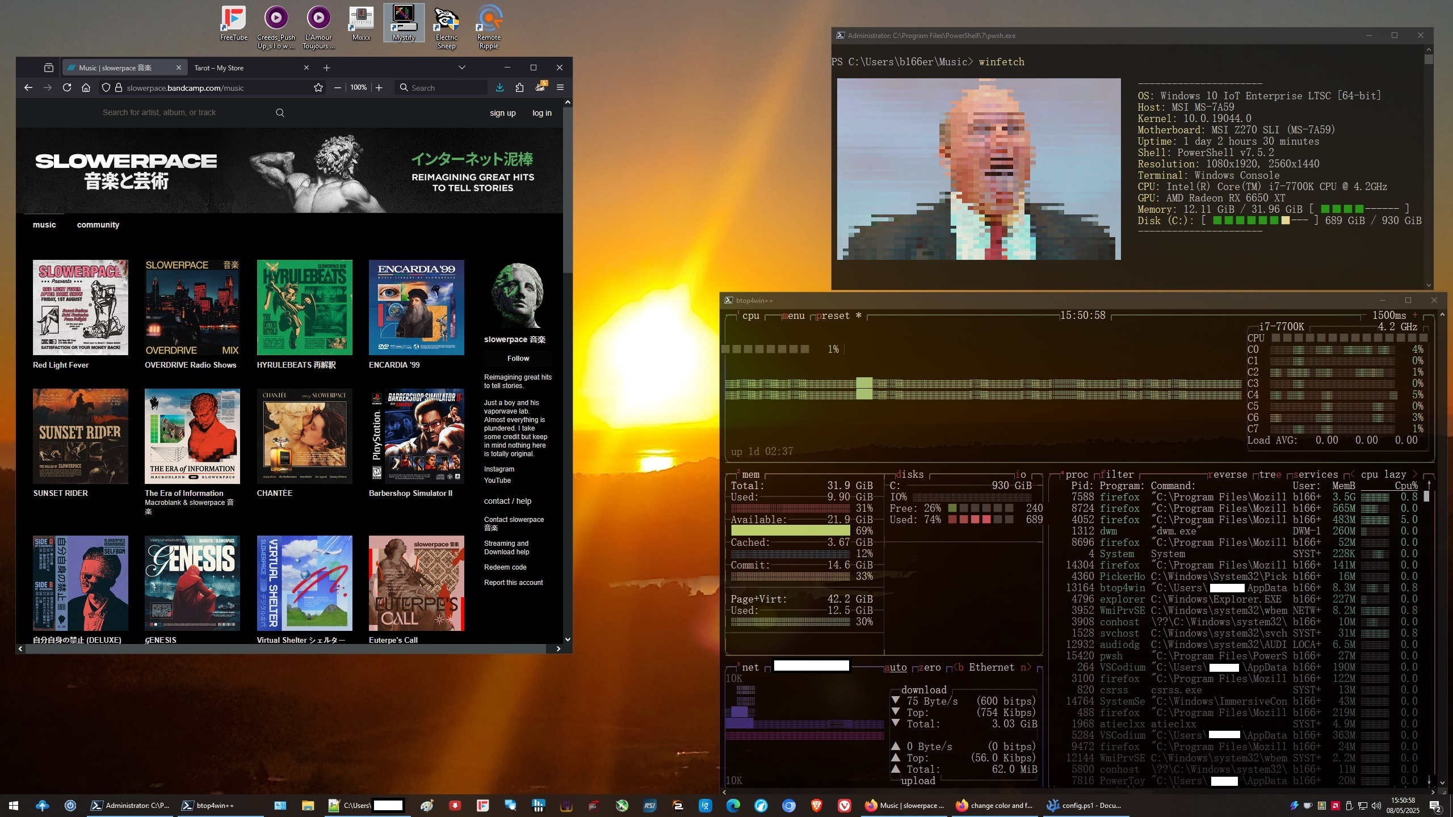Open btop menu
Viewport: 1453px width, 817px height.
(x=793, y=315)
